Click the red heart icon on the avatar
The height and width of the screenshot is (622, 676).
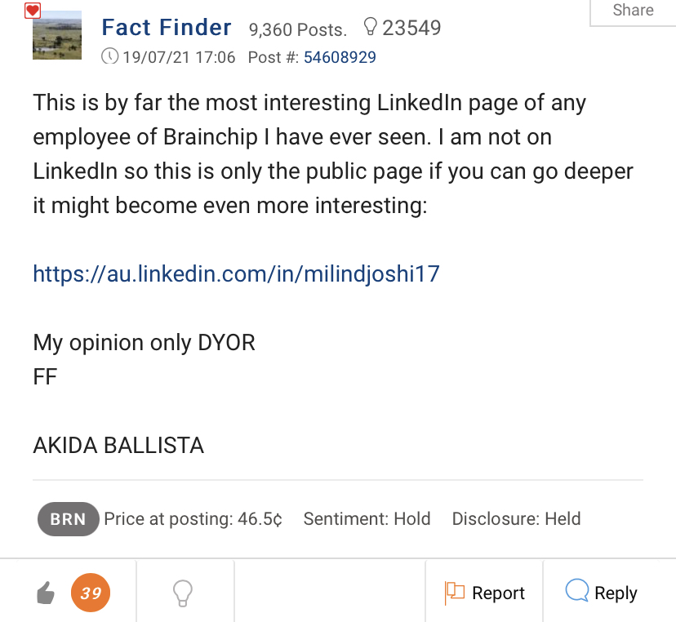pos(33,11)
